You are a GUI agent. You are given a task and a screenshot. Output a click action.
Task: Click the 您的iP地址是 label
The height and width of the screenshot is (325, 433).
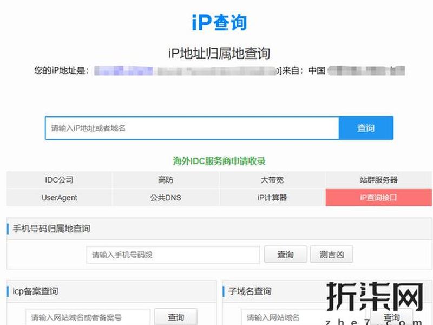click(61, 70)
